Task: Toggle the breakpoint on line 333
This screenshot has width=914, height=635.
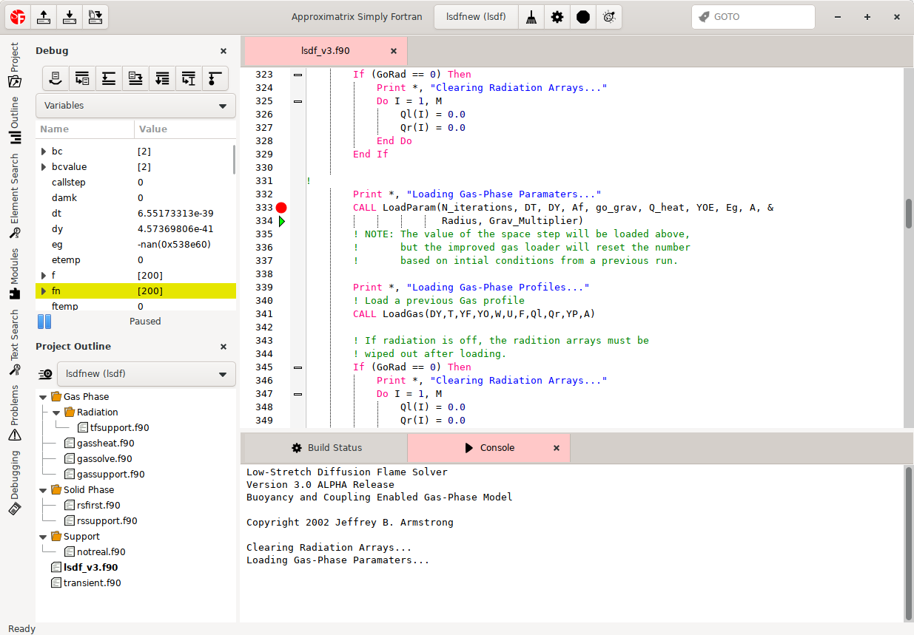Action: click(281, 208)
